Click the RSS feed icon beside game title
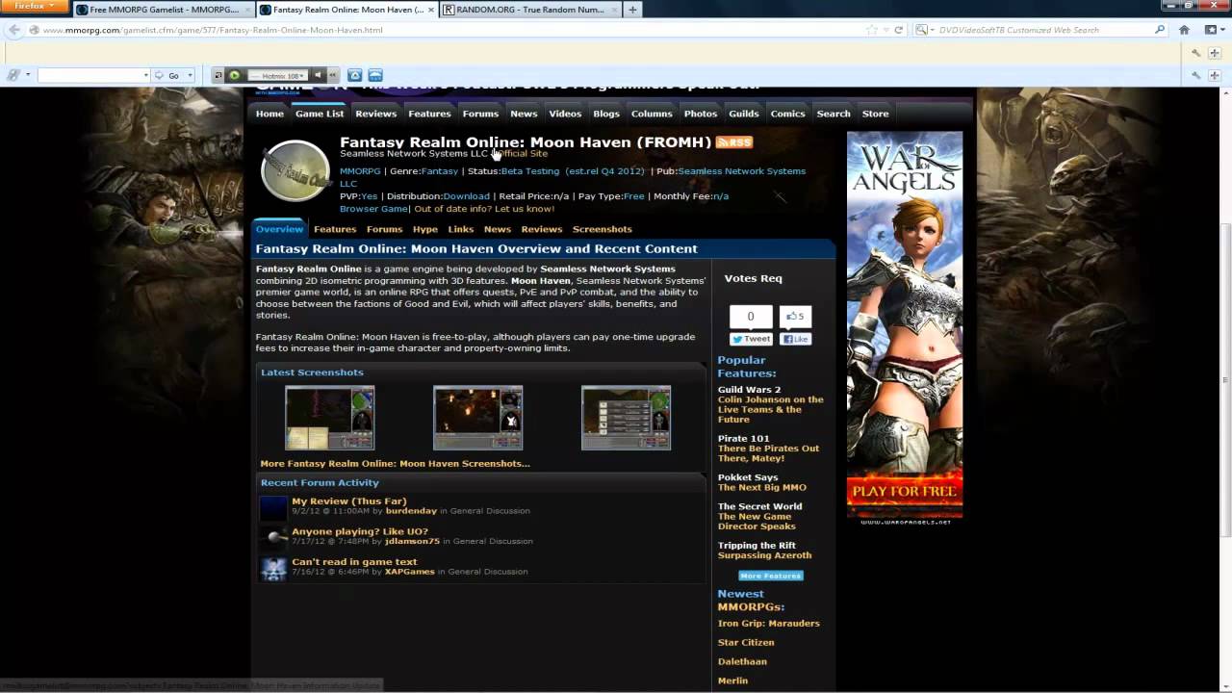The width and height of the screenshot is (1232, 693). coord(734,142)
